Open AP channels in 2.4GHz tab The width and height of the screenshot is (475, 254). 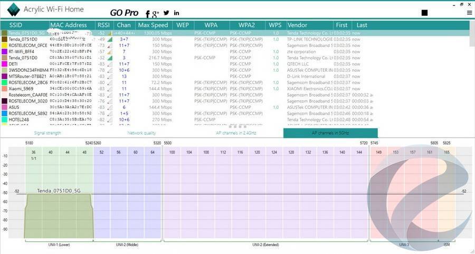click(x=236, y=133)
